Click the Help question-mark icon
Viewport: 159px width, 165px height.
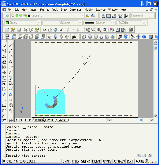click(131, 30)
